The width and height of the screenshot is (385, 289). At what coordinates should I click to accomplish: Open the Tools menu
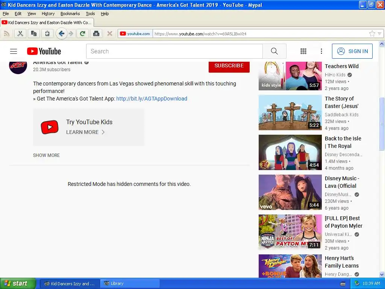click(x=90, y=14)
